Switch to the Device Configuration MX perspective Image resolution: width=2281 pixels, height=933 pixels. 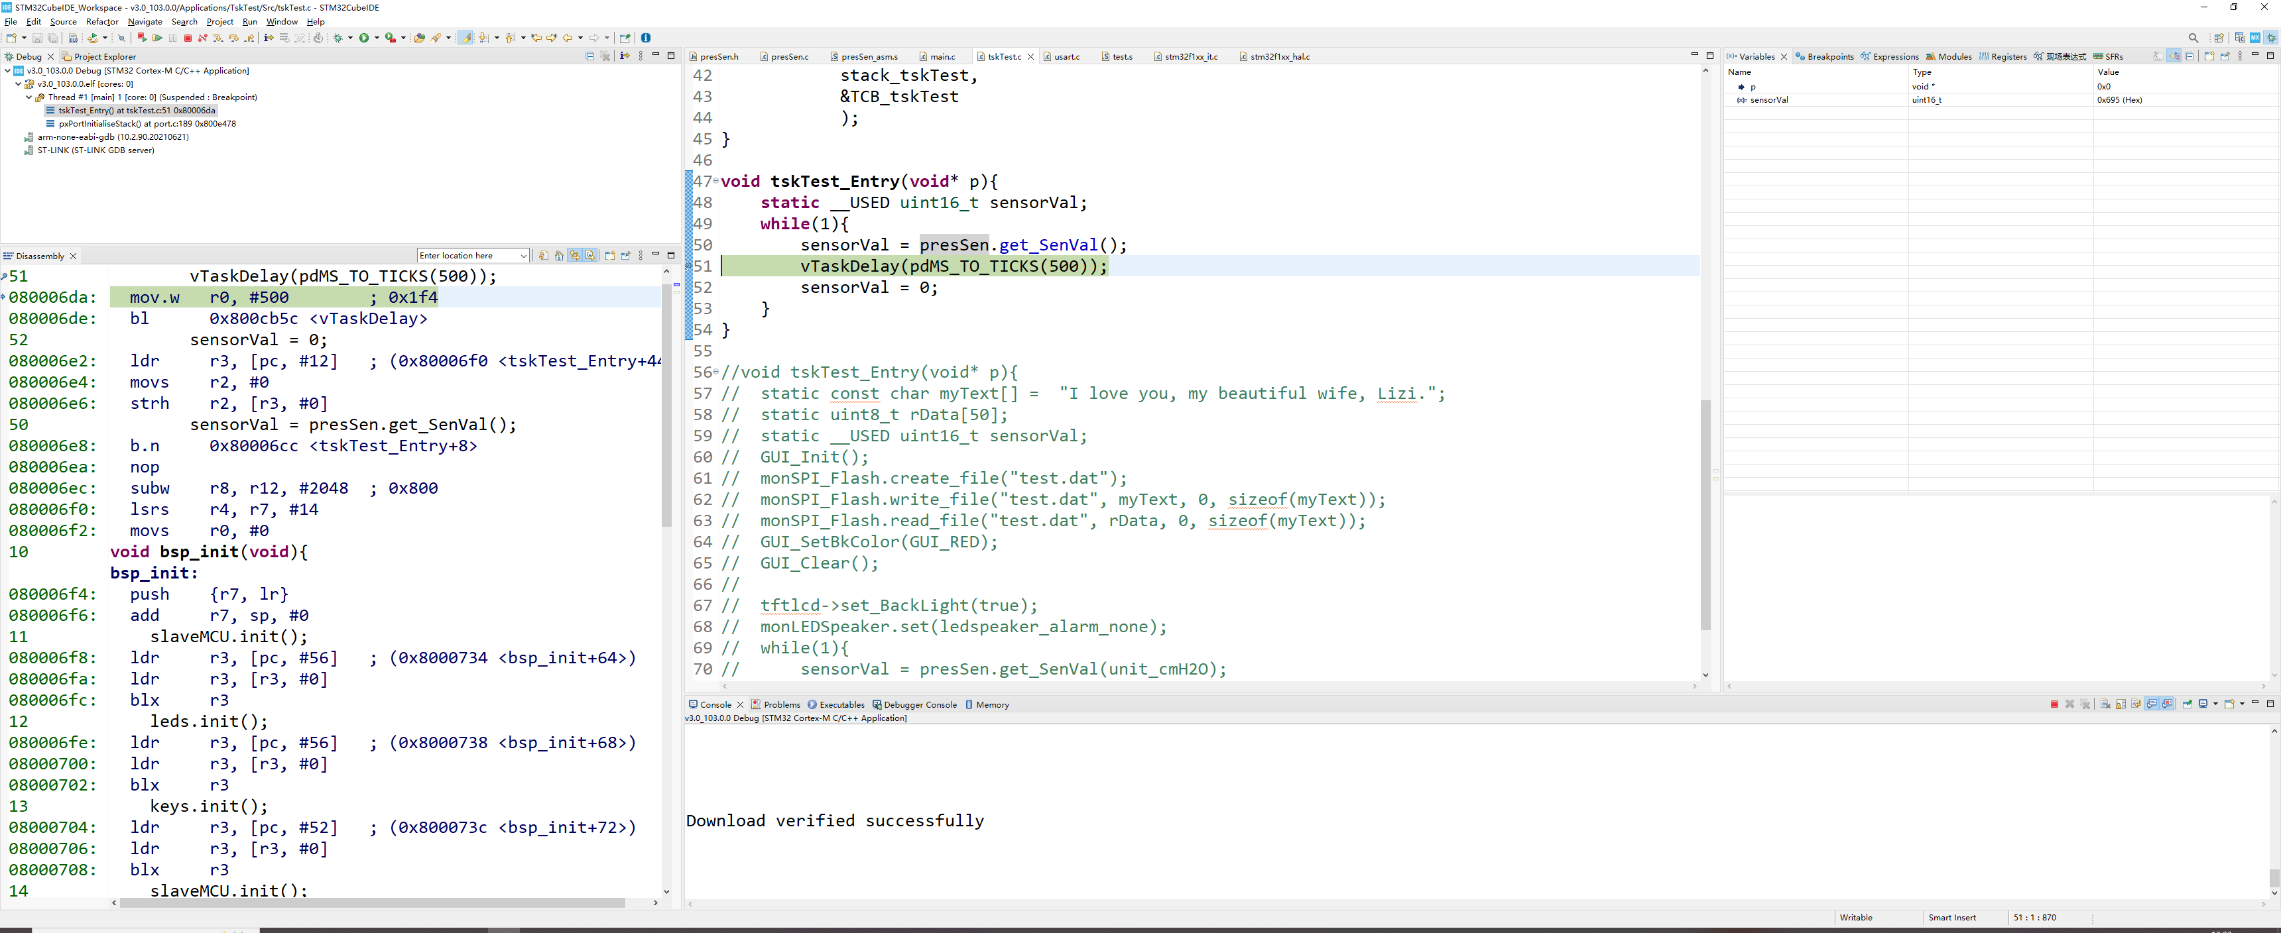pos(2255,38)
